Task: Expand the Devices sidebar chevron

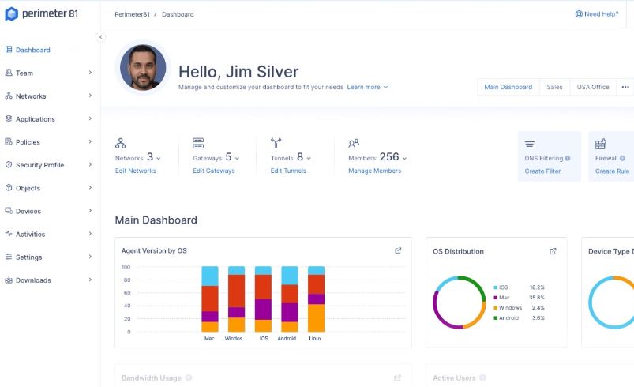Action: click(x=90, y=211)
